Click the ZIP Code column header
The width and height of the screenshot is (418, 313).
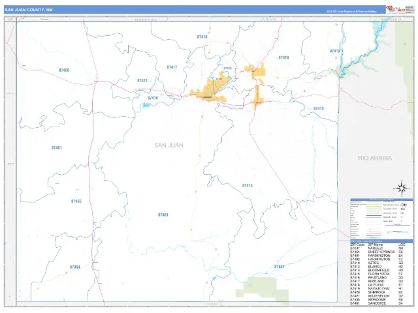pos(357,245)
